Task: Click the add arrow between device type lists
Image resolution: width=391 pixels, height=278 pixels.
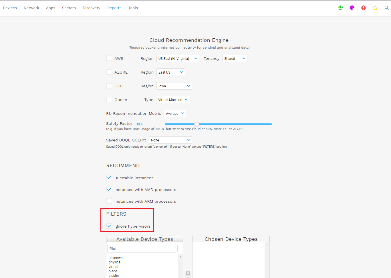Action: [188, 273]
